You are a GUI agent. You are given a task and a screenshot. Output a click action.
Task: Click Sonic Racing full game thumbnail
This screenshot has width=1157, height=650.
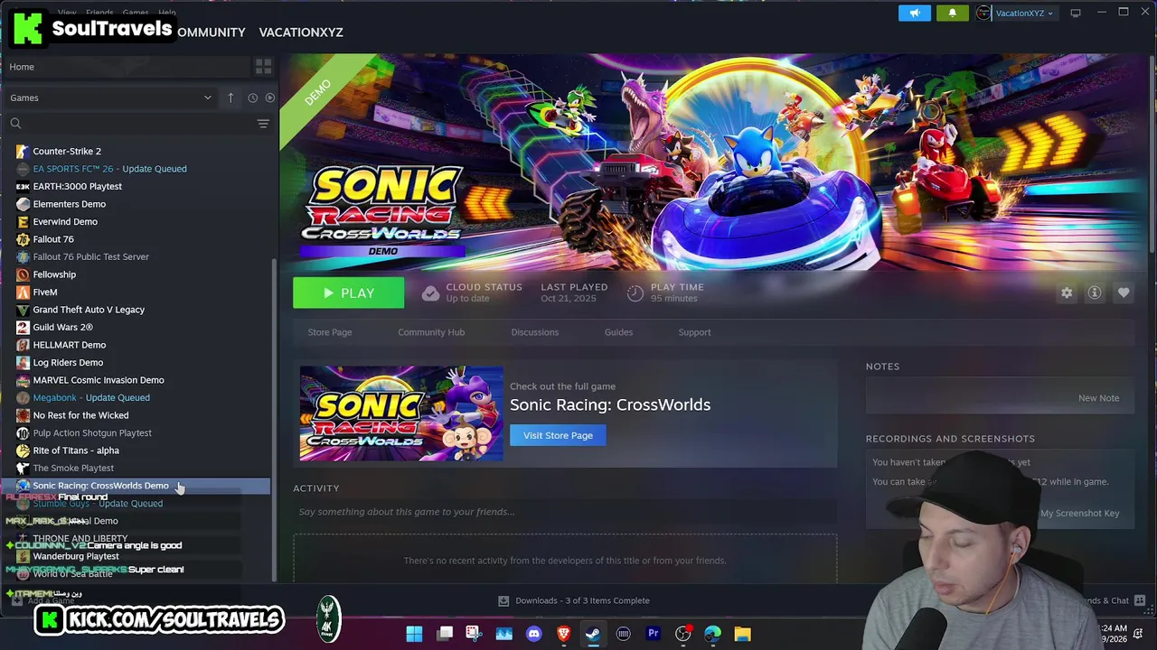pyautogui.click(x=401, y=413)
